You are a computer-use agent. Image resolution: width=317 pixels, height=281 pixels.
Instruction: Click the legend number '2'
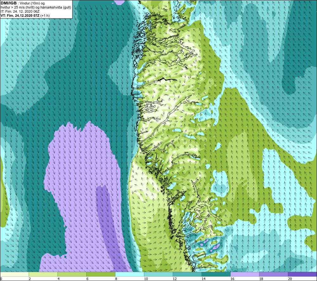click(30, 279)
